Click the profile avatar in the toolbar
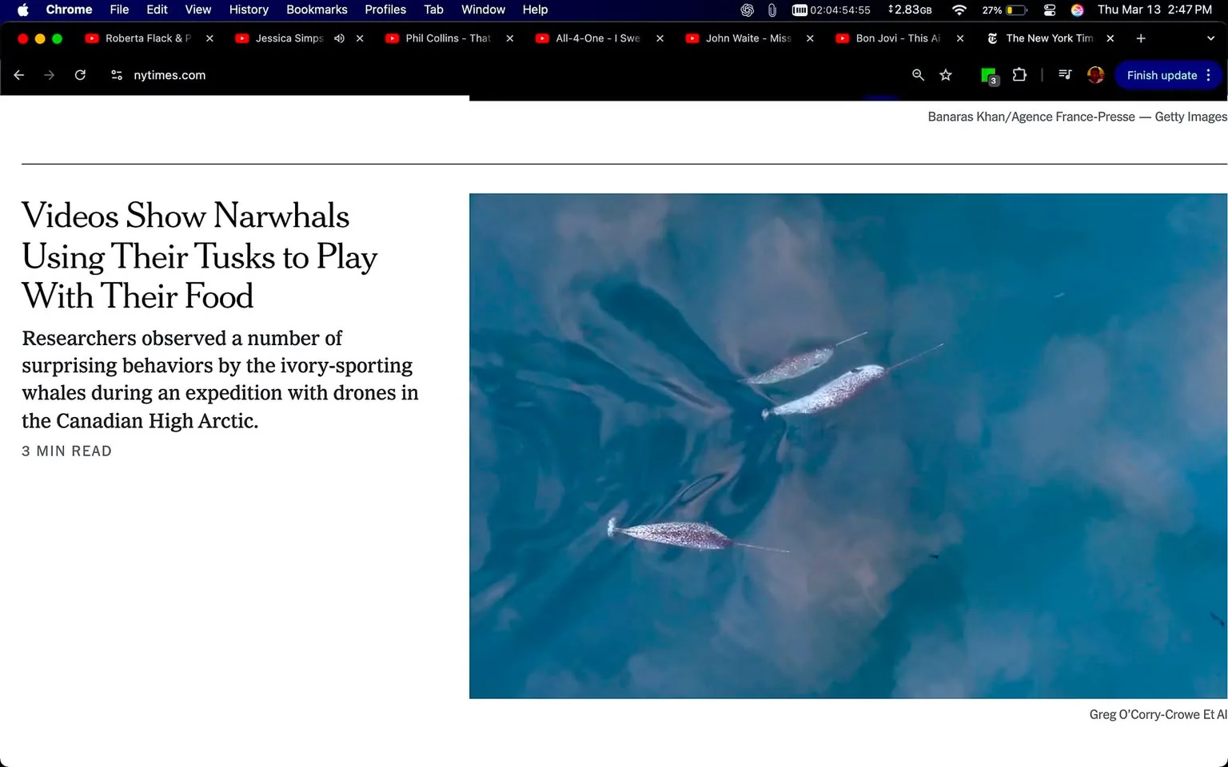 1094,74
